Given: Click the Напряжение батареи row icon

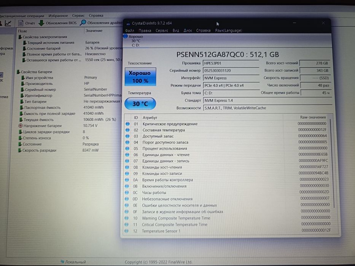Looking at the screenshot, I should click(x=21, y=126).
